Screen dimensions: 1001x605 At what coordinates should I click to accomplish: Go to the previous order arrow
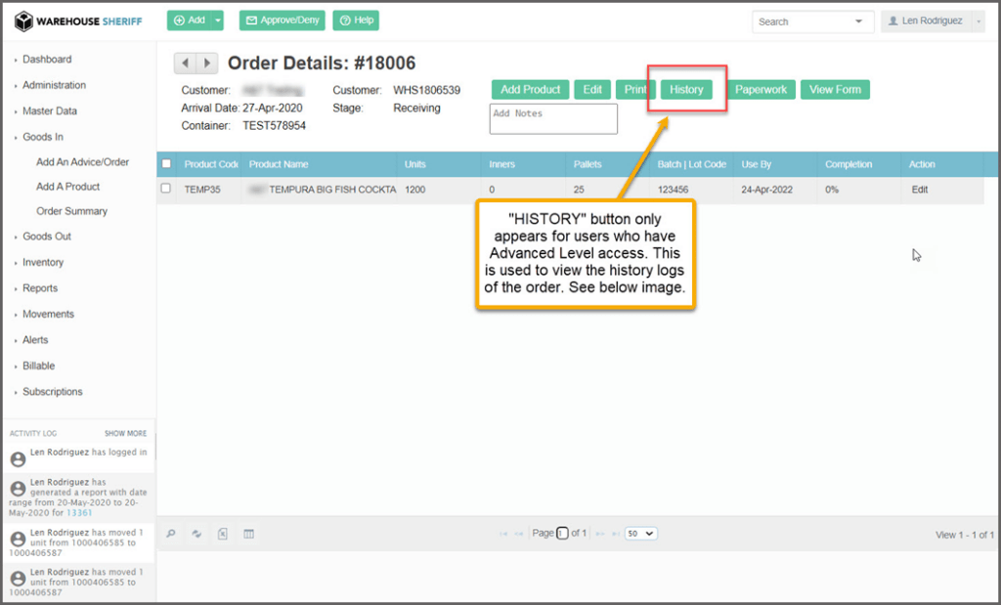(185, 64)
